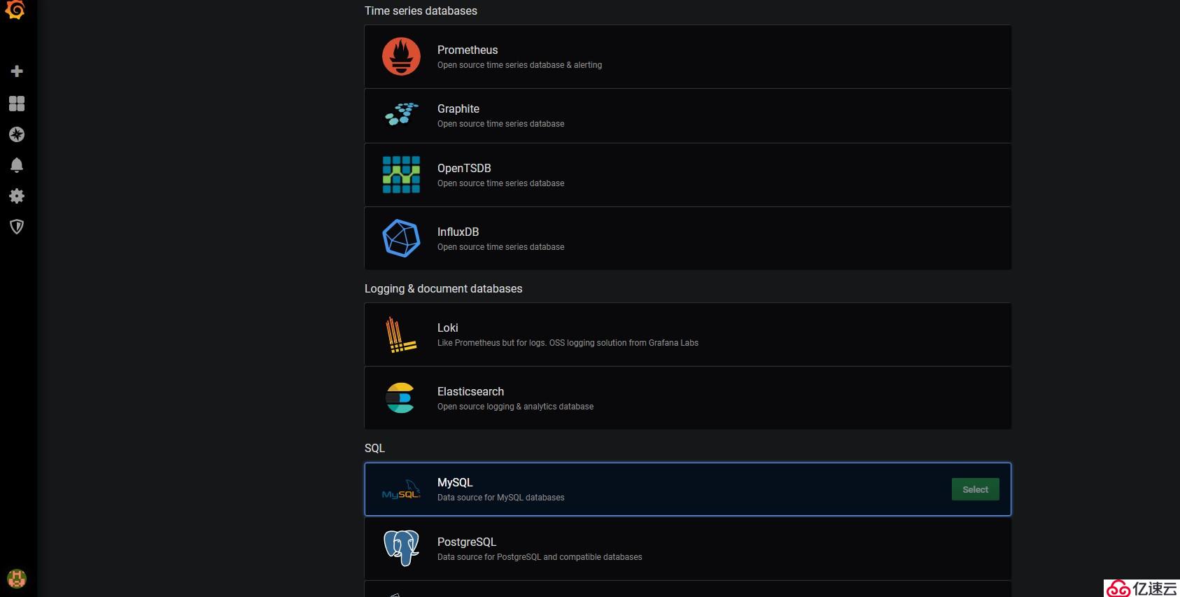Viewport: 1180px width, 597px height.
Task: Click the Loki description about OSS logging
Action: coord(568,343)
